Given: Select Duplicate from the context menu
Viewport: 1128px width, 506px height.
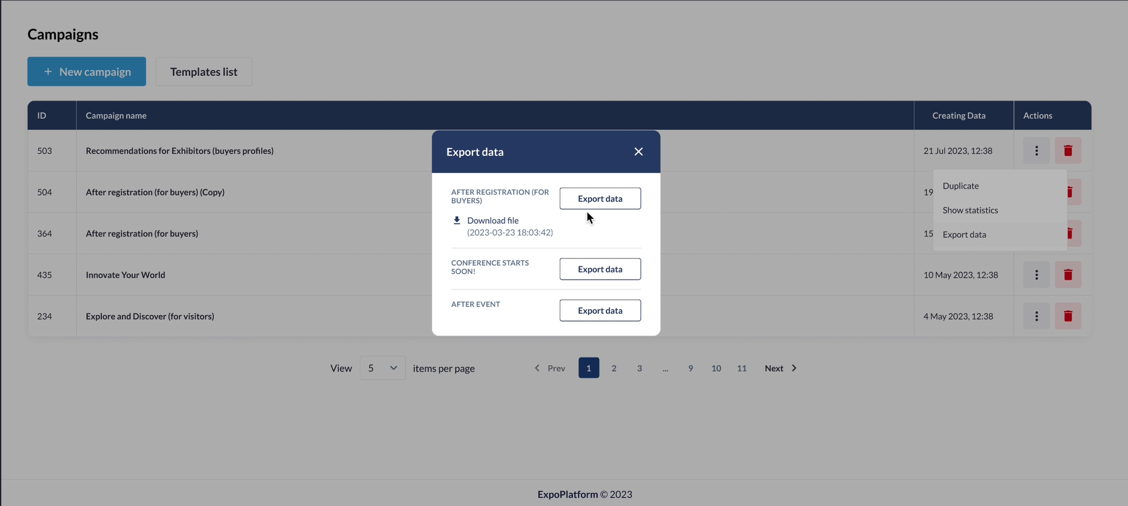Looking at the screenshot, I should (x=960, y=186).
